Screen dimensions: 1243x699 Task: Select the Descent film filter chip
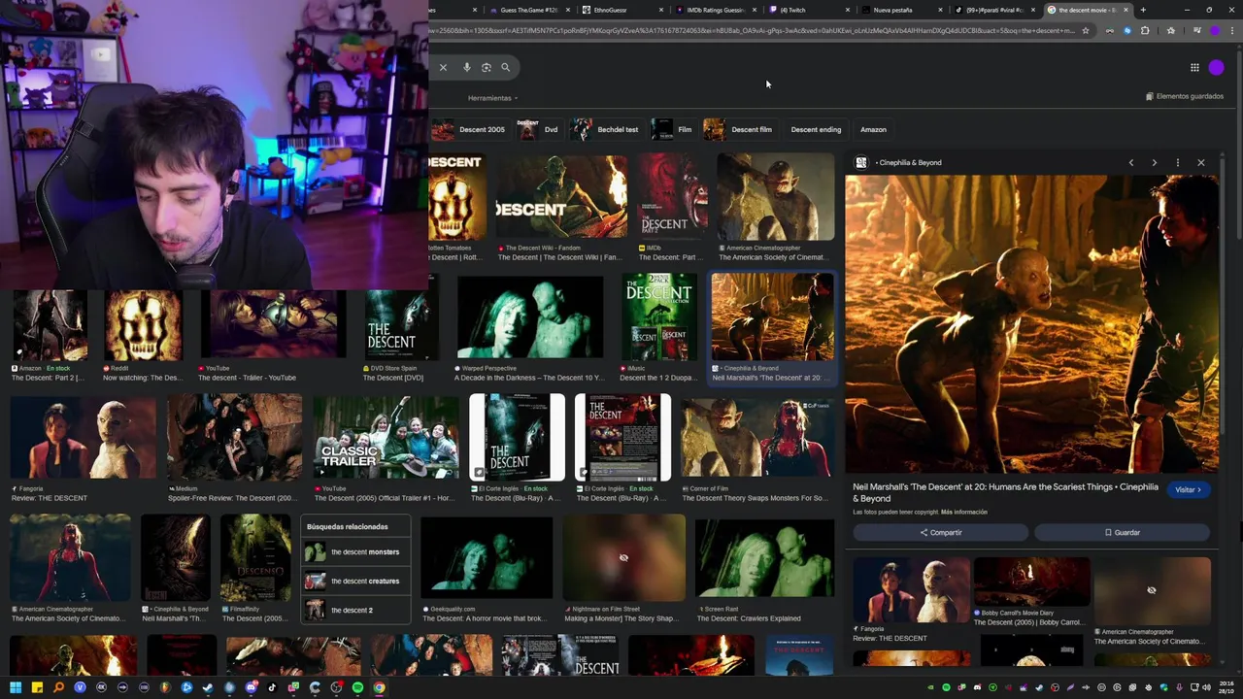click(739, 129)
